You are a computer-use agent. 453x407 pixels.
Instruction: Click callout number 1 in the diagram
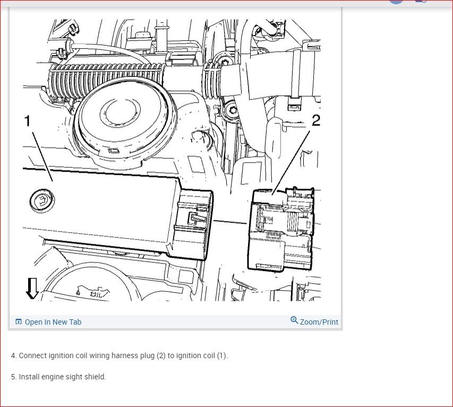[x=27, y=121]
